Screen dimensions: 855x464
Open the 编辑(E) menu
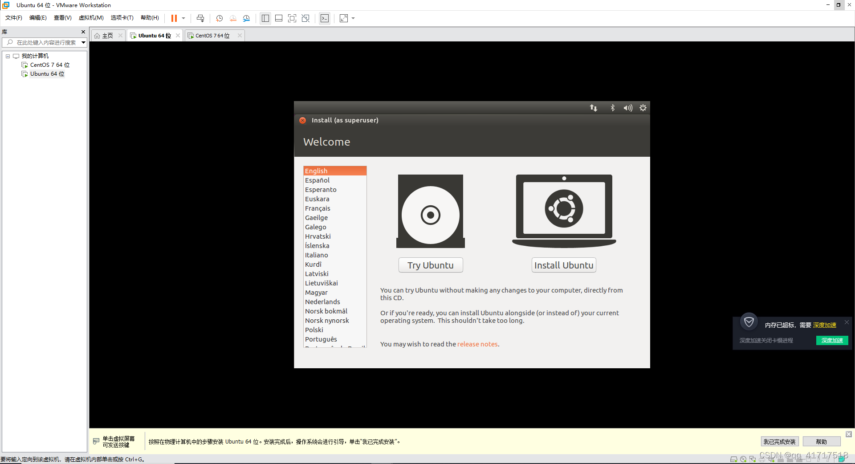(x=38, y=18)
